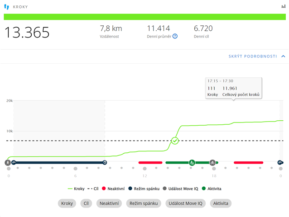Click the chart view icon in top-right corner
The height and width of the screenshot is (217, 289).
tap(284, 7)
